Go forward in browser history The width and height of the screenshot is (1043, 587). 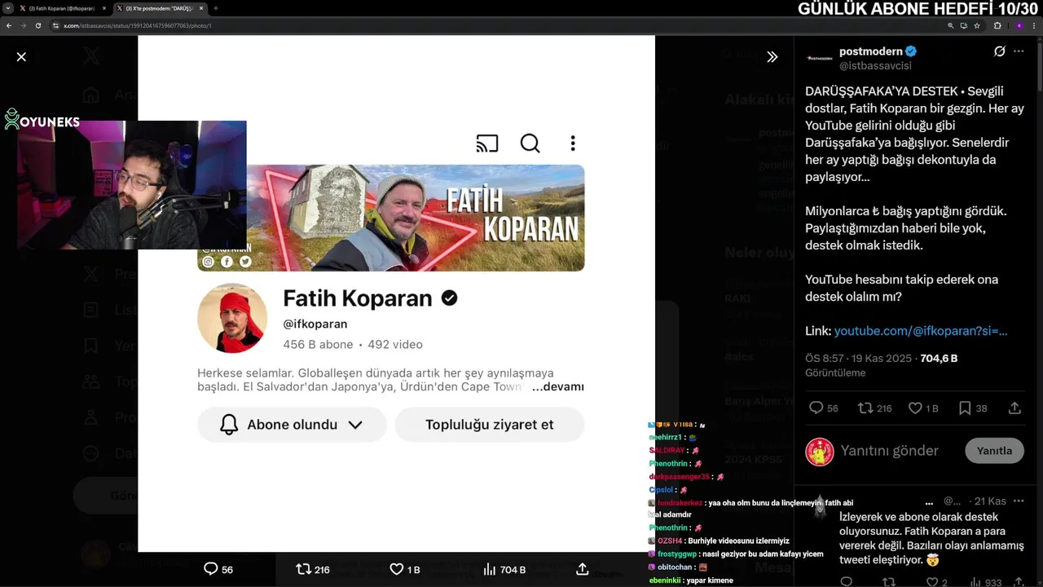click(23, 25)
